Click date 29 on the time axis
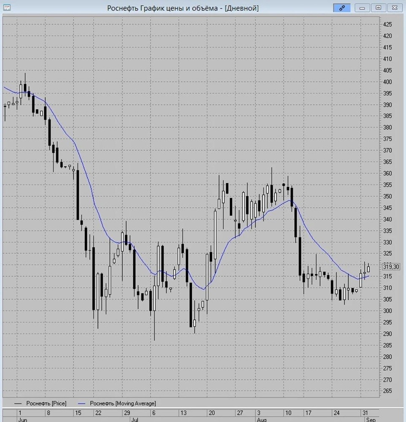406x422 pixels. (x=127, y=413)
